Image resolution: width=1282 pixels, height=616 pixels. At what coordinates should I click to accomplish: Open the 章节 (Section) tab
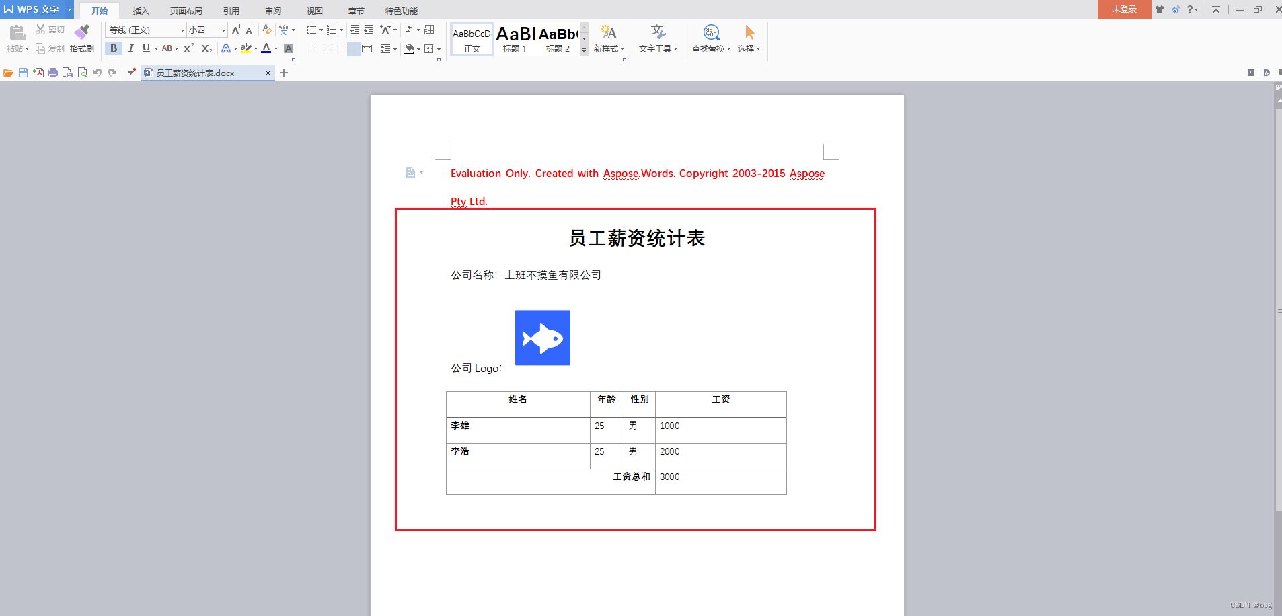(x=356, y=11)
